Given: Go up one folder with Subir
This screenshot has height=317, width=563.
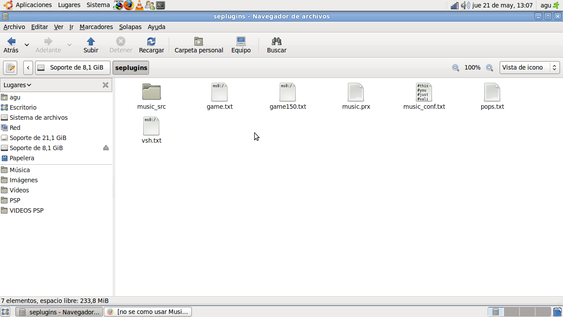Looking at the screenshot, I should (91, 45).
